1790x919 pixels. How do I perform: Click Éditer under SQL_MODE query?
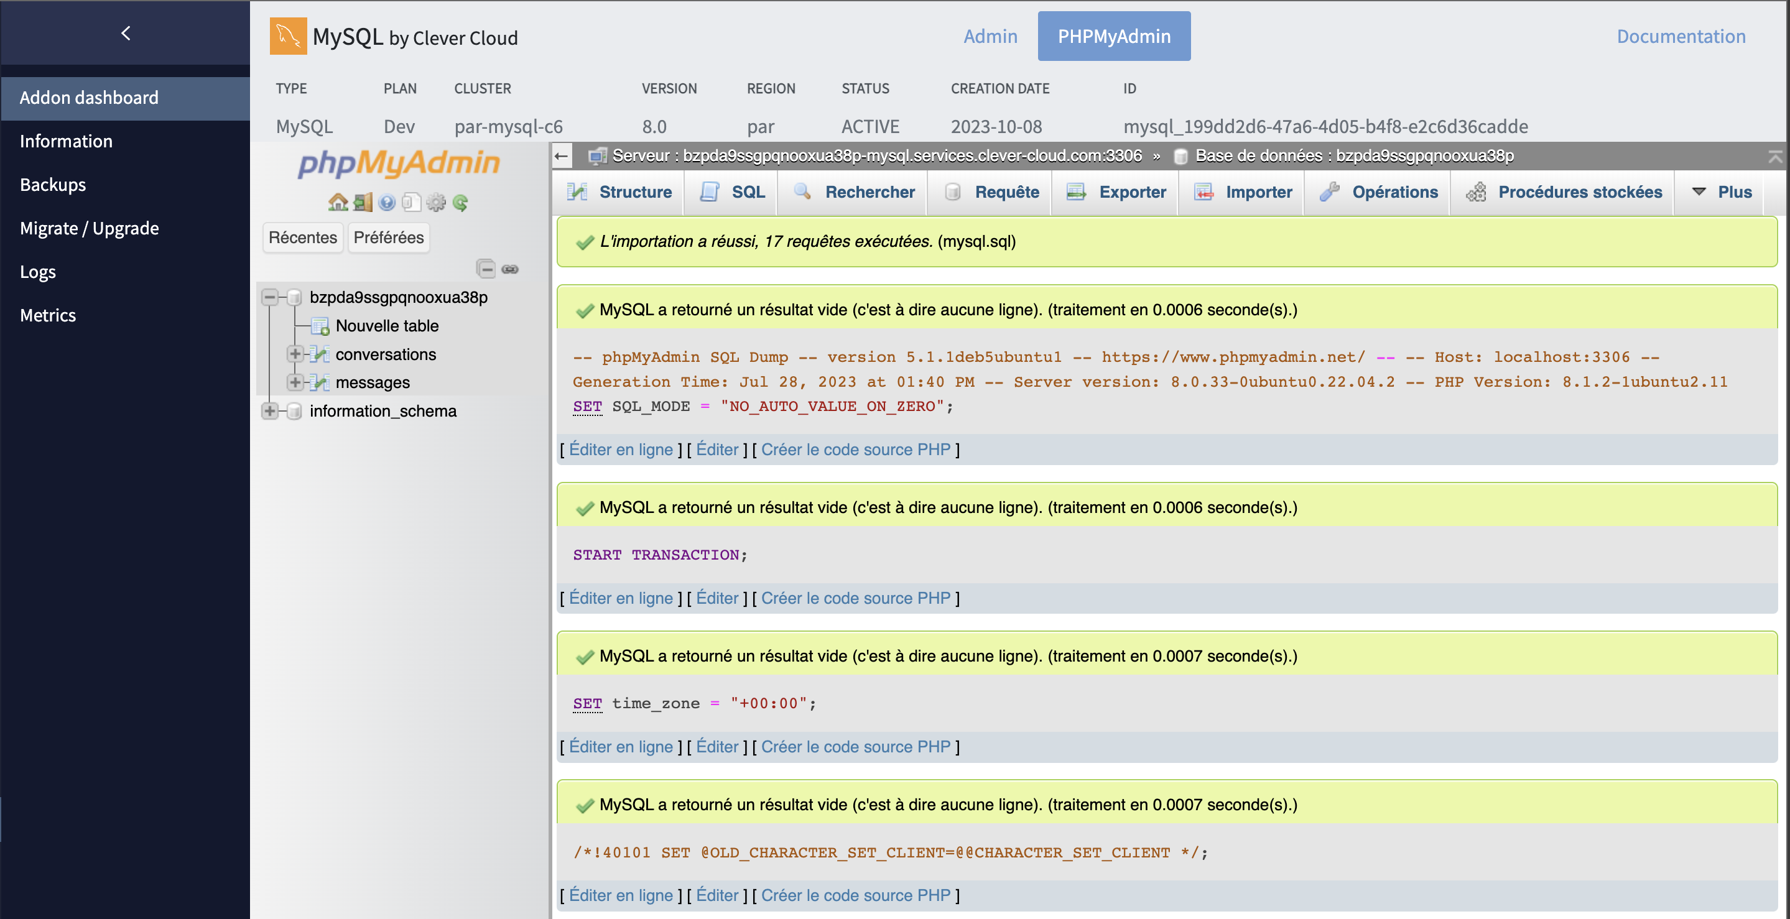tap(716, 450)
